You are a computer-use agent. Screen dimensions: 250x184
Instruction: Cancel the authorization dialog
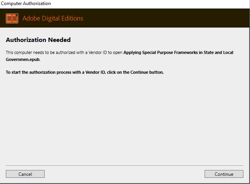[x=25, y=174]
